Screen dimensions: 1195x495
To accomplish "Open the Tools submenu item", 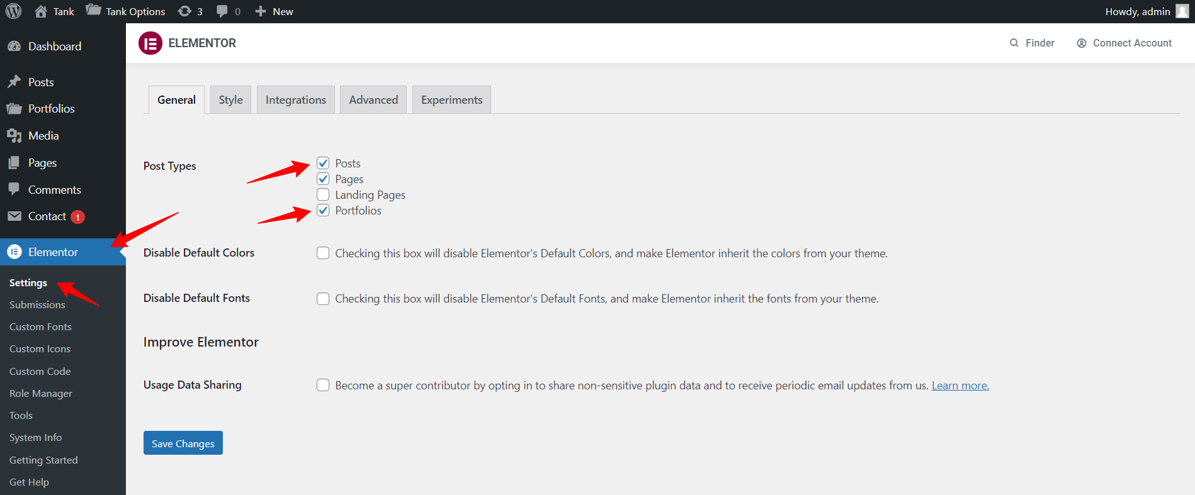I will pyautogui.click(x=21, y=416).
